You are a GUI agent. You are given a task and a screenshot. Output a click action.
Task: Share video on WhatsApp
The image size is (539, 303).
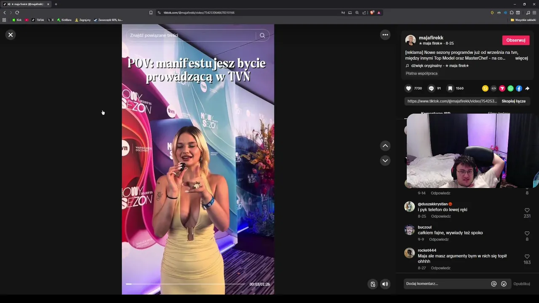click(510, 88)
